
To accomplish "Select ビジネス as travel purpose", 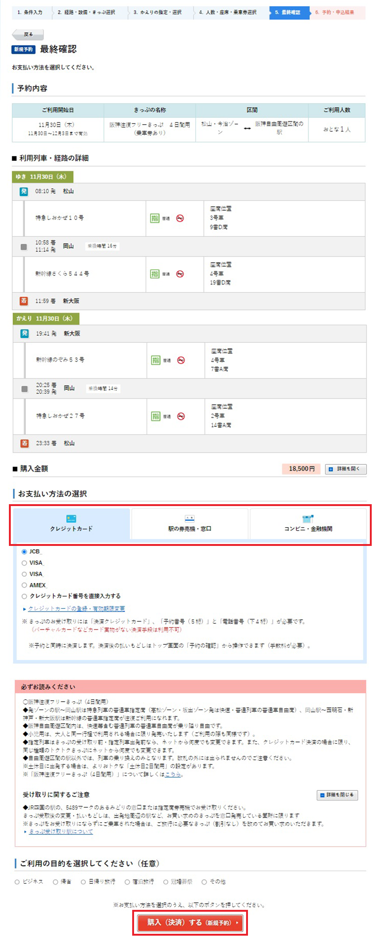I will point(17,882).
